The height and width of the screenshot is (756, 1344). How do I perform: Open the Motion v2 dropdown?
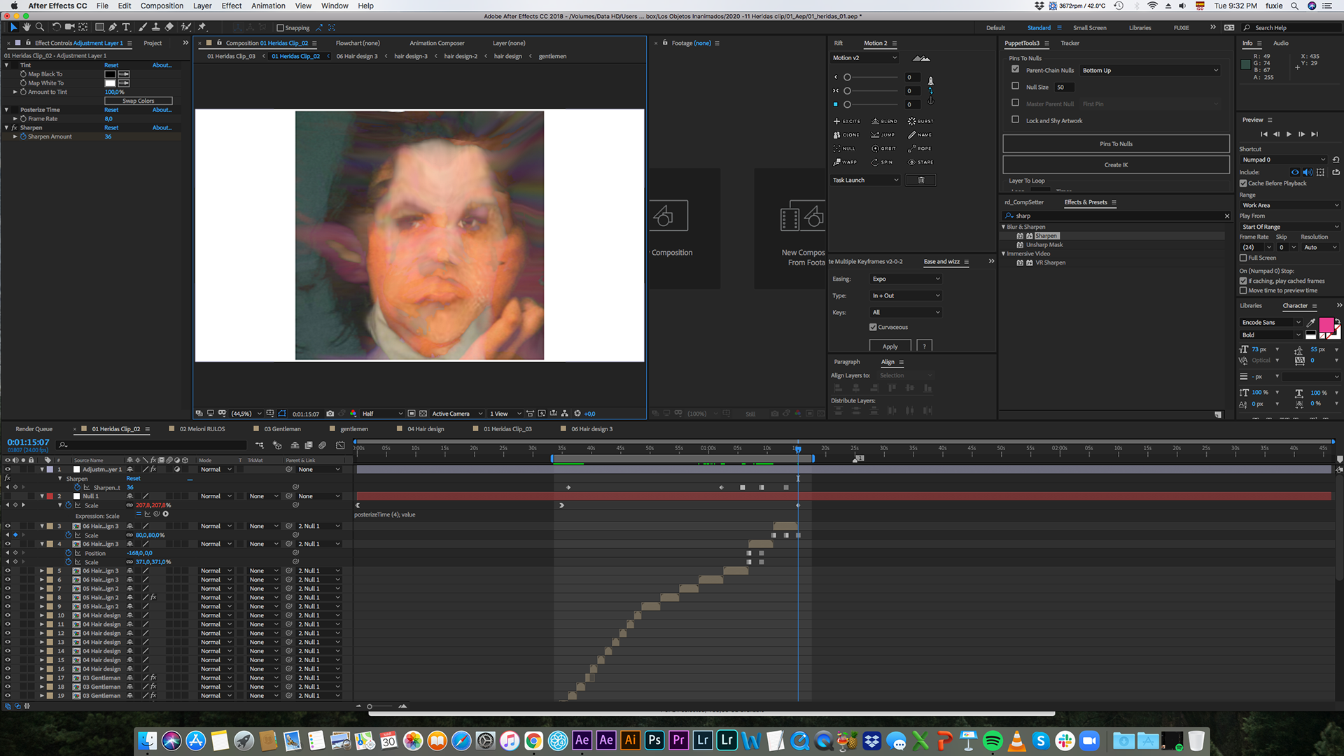(x=864, y=58)
